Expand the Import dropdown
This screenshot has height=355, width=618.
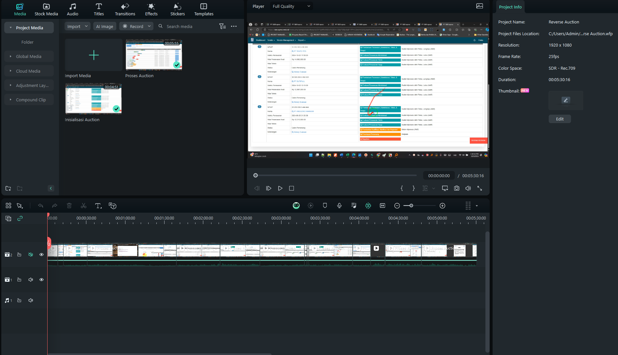[x=86, y=26]
